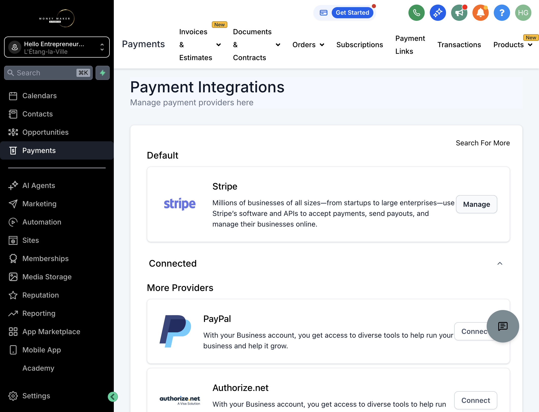The width and height of the screenshot is (539, 412).
Task: Click the Money Maker Studio logo
Action: 57,18
